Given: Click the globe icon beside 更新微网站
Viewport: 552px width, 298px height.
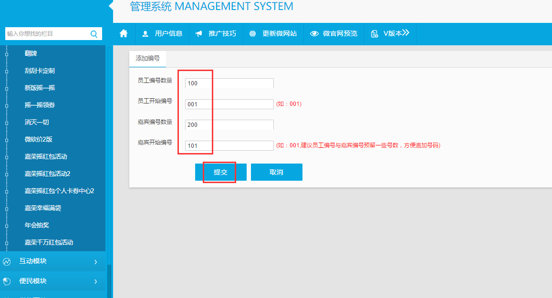Looking at the screenshot, I should point(253,34).
